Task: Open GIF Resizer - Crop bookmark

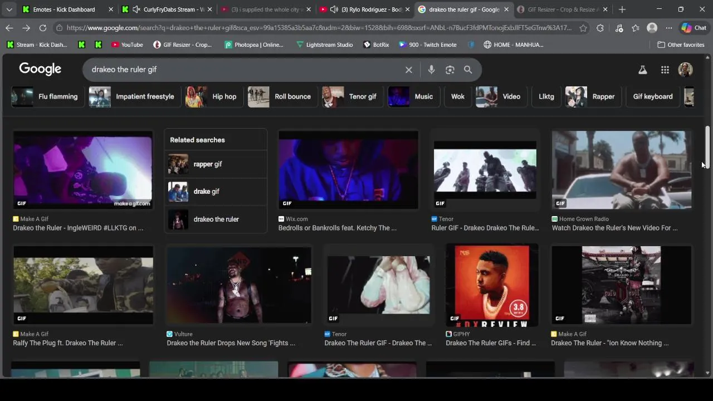Action: tap(183, 45)
